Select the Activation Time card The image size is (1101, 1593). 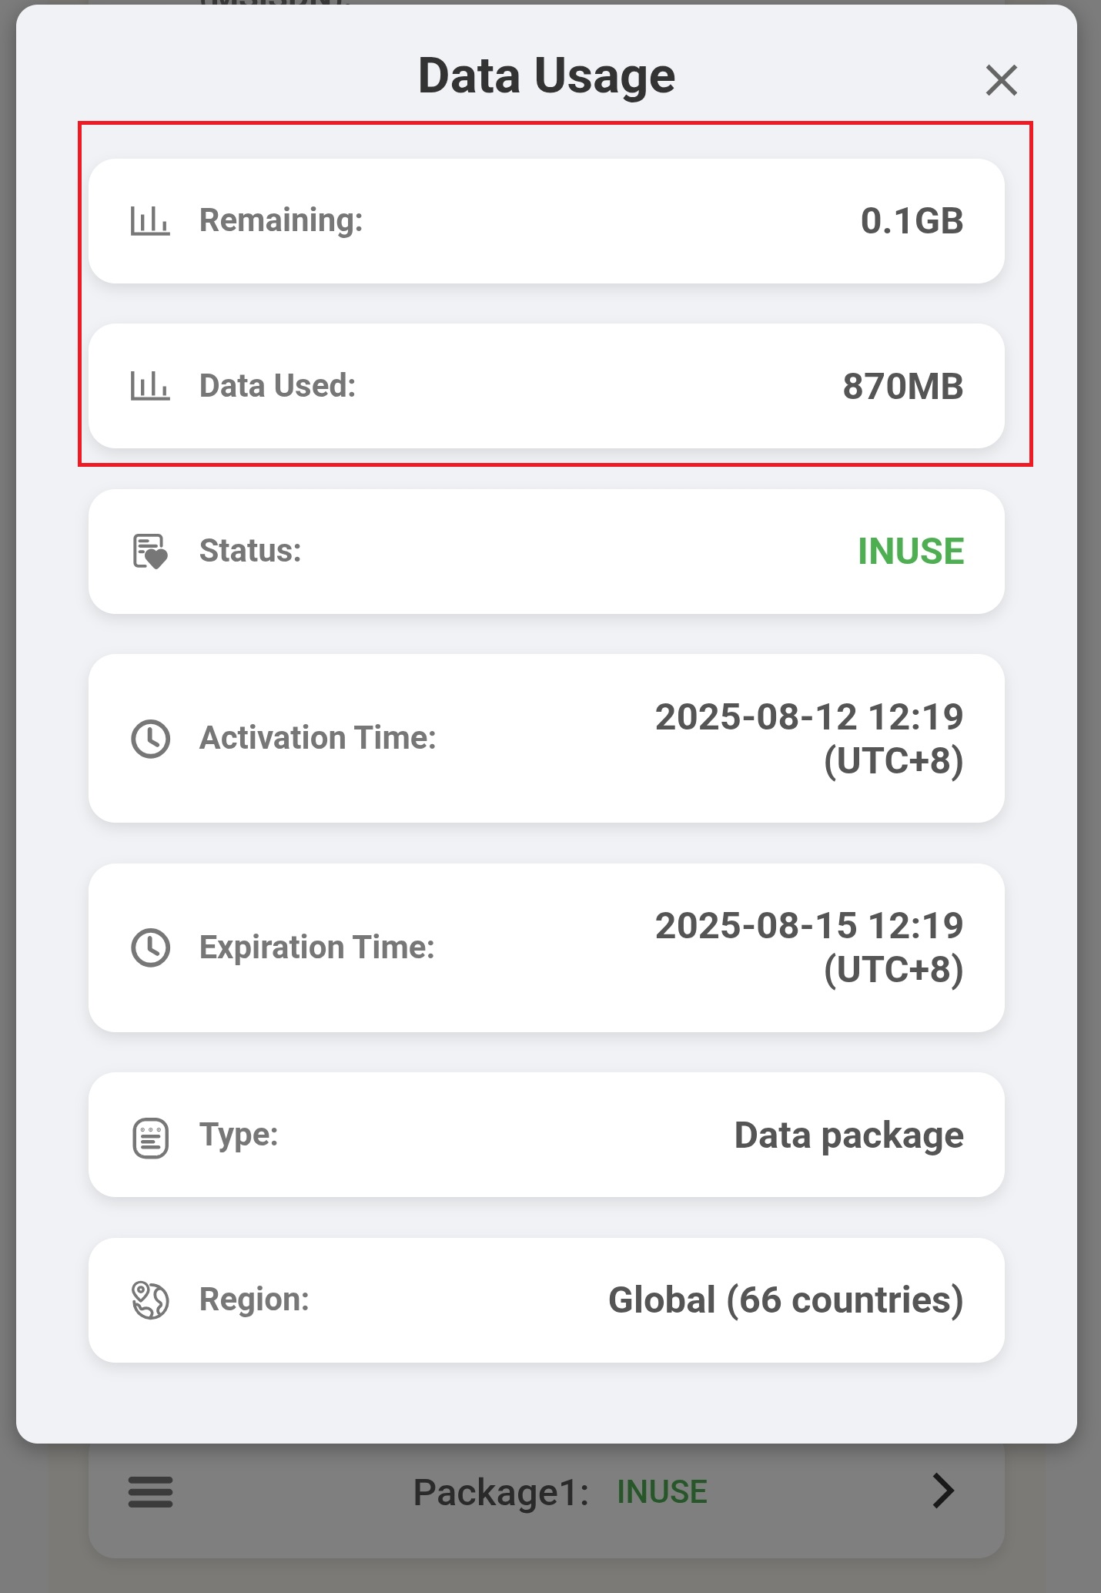point(547,739)
